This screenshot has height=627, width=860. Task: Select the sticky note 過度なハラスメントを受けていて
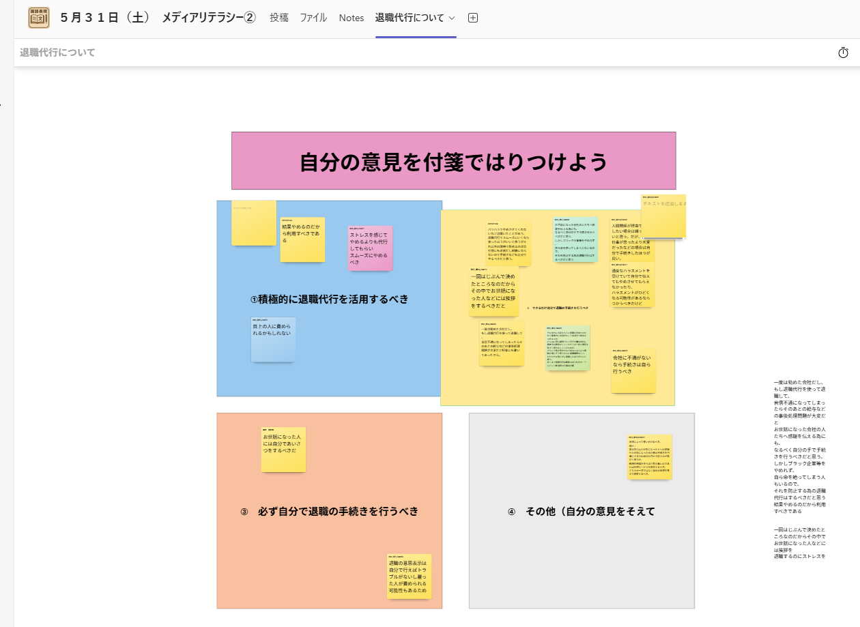tap(632, 285)
